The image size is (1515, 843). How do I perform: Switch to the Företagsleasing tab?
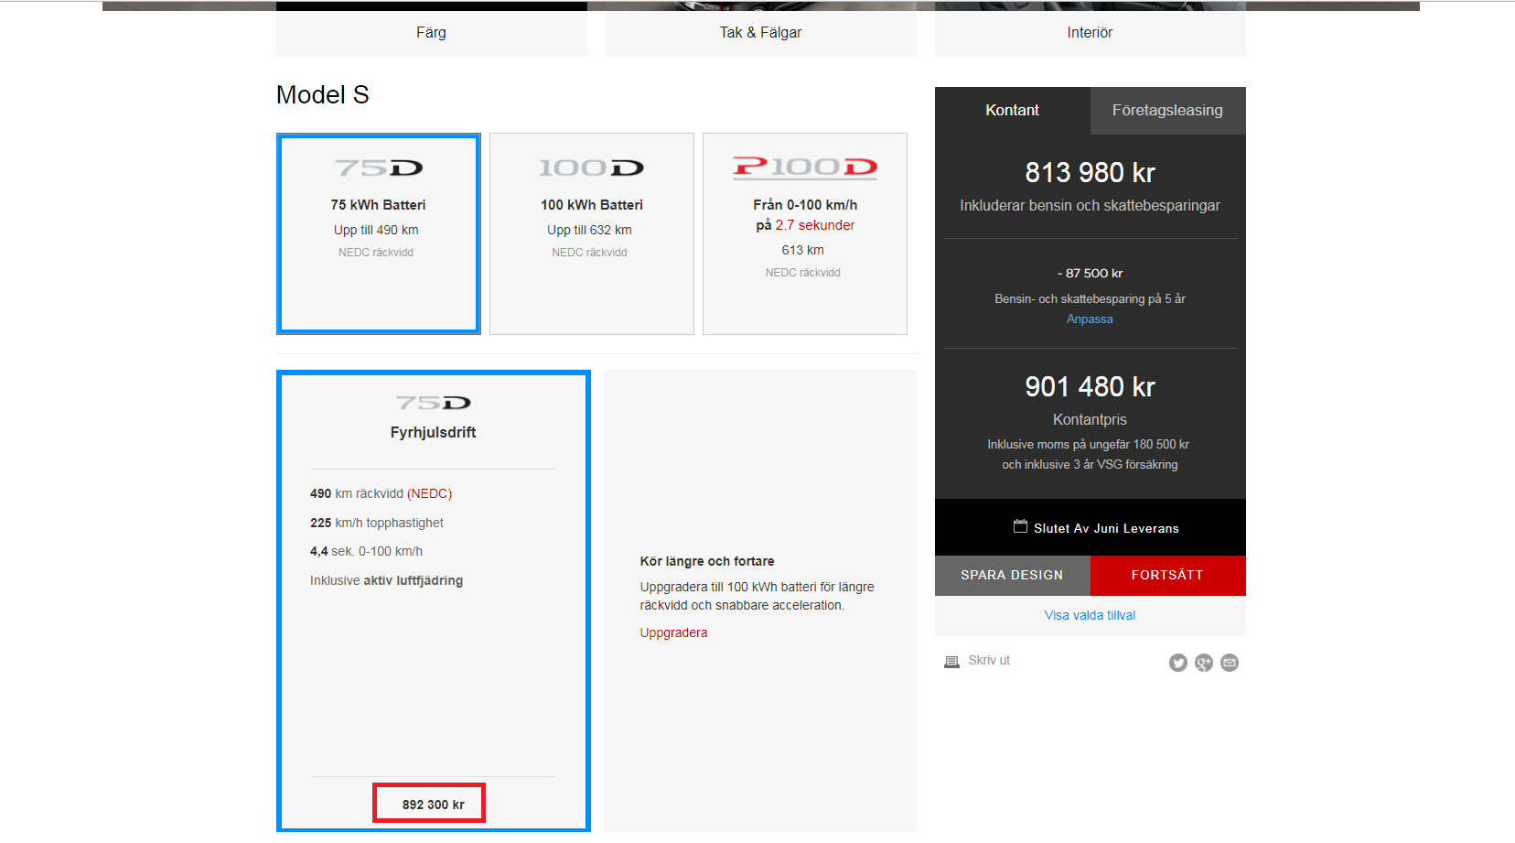coord(1167,111)
